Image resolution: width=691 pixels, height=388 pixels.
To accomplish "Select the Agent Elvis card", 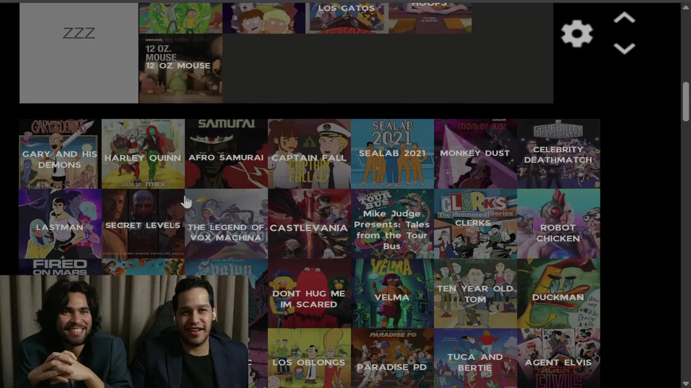I will [x=559, y=358].
